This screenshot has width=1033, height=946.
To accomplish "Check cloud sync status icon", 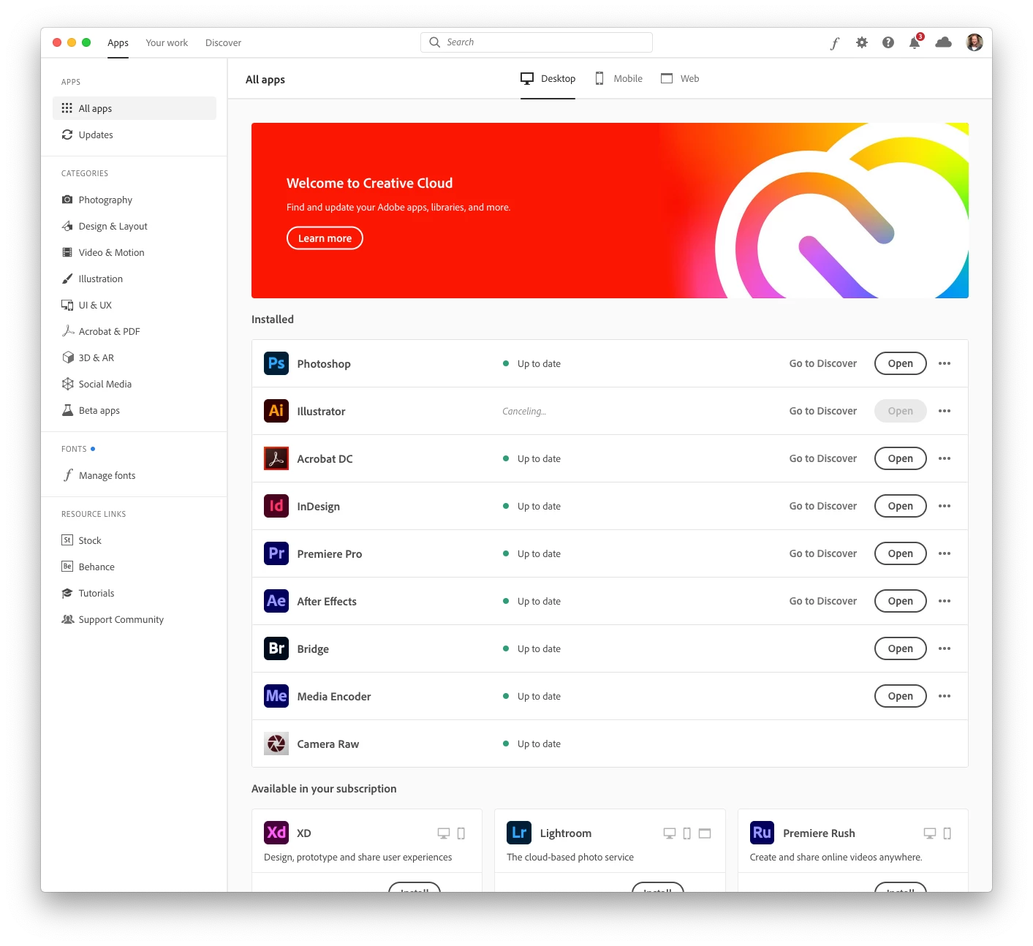I will pyautogui.click(x=944, y=42).
